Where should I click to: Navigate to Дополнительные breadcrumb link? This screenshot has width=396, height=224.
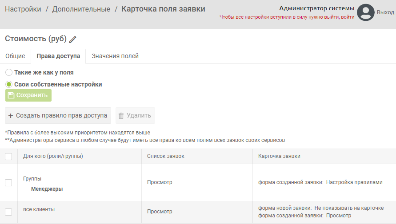[82, 9]
